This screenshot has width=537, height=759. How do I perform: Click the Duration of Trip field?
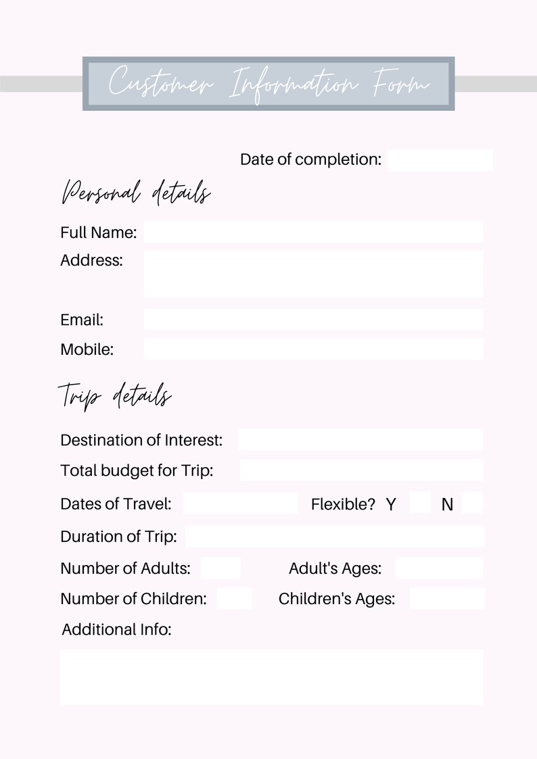click(335, 537)
